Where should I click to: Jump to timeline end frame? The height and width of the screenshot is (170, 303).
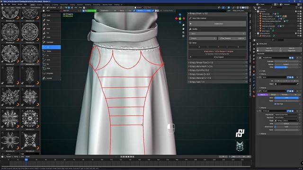click(133, 157)
